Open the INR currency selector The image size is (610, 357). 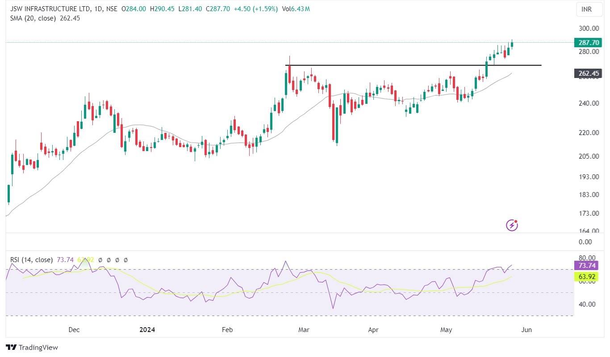[x=590, y=9]
